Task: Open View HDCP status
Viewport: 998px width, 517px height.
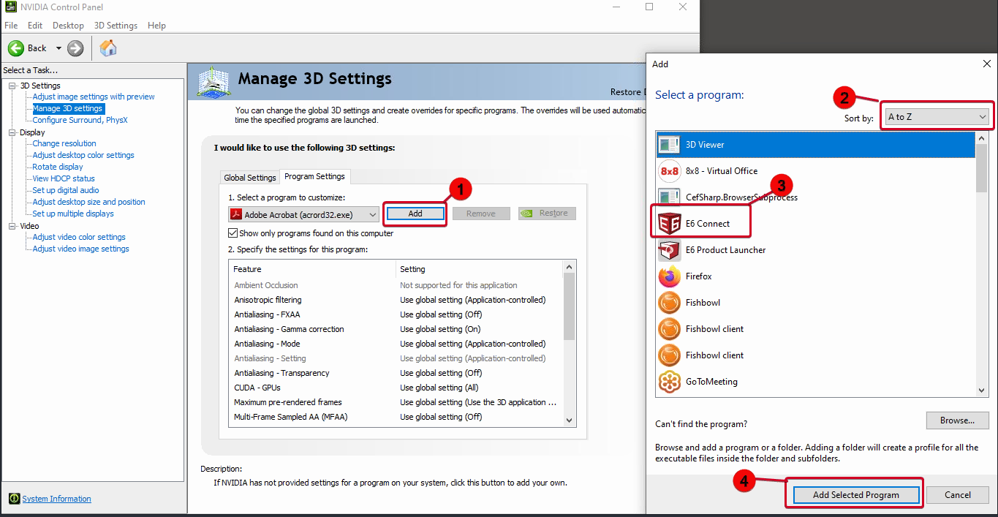Action: point(64,178)
